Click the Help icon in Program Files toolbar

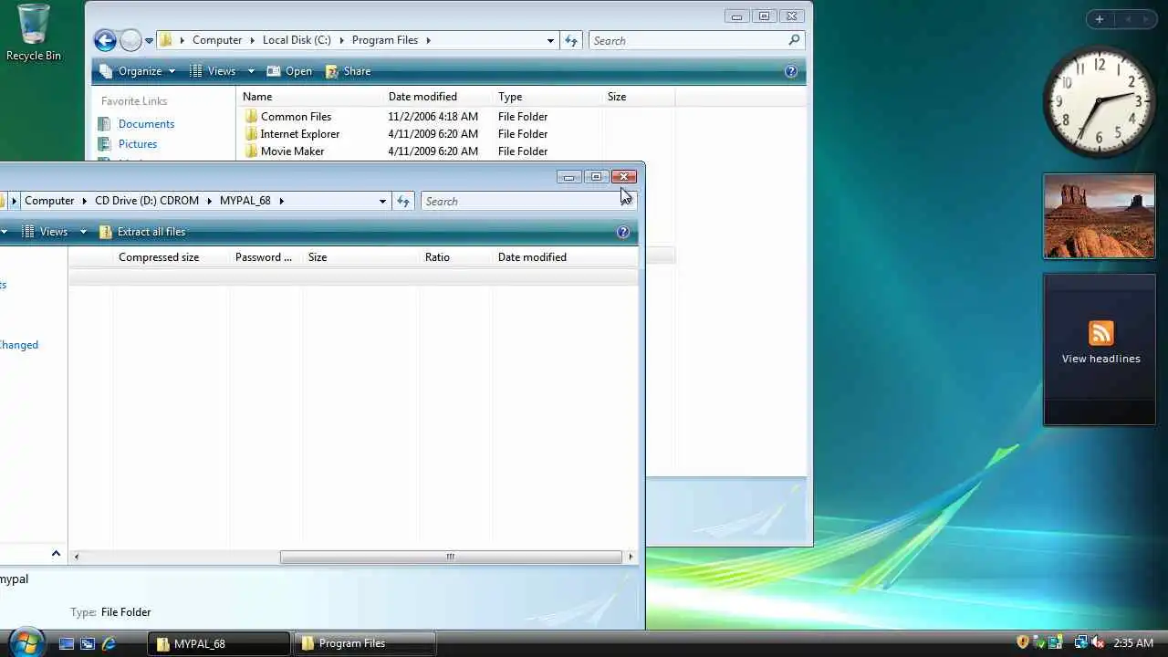(x=791, y=71)
